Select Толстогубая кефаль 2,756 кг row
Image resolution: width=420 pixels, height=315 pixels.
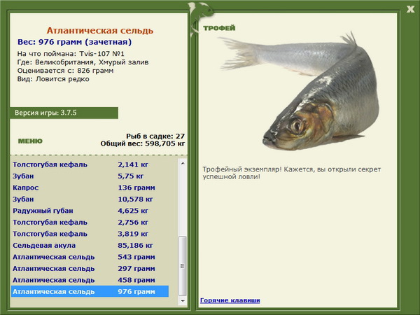click(90, 223)
